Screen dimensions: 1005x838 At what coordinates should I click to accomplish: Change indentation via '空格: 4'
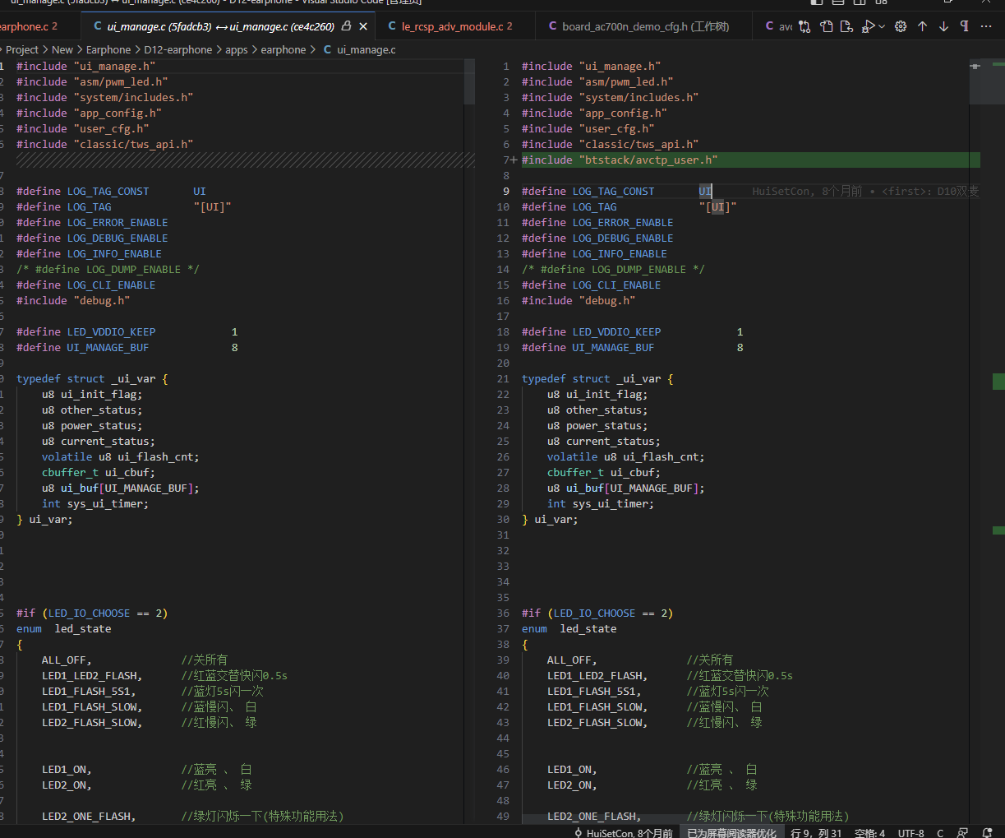coord(869,832)
